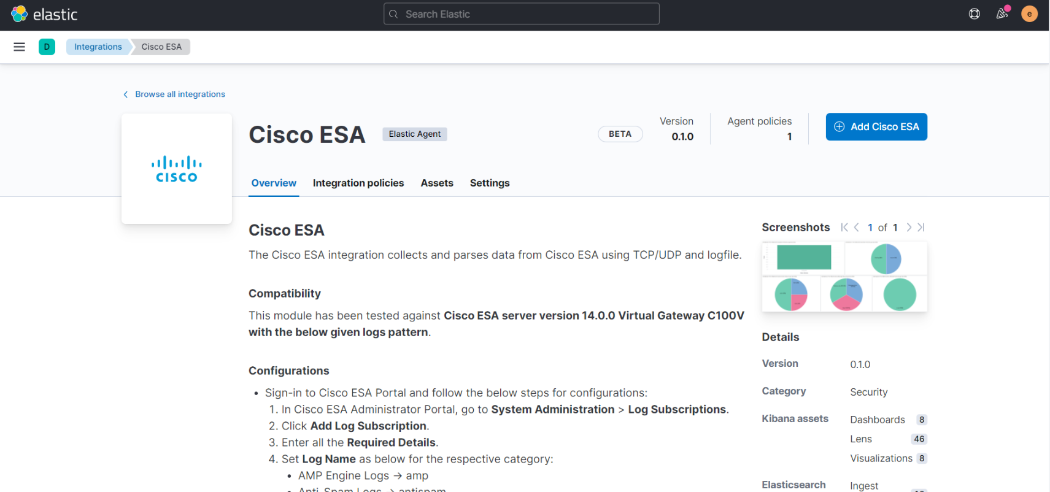
Task: Click the Elasticsearch assets label
Action: point(793,485)
